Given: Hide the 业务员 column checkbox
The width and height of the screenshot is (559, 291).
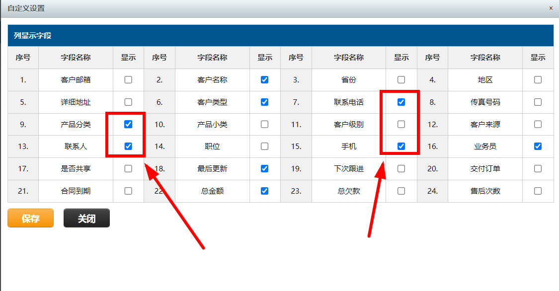Looking at the screenshot, I should (538, 146).
